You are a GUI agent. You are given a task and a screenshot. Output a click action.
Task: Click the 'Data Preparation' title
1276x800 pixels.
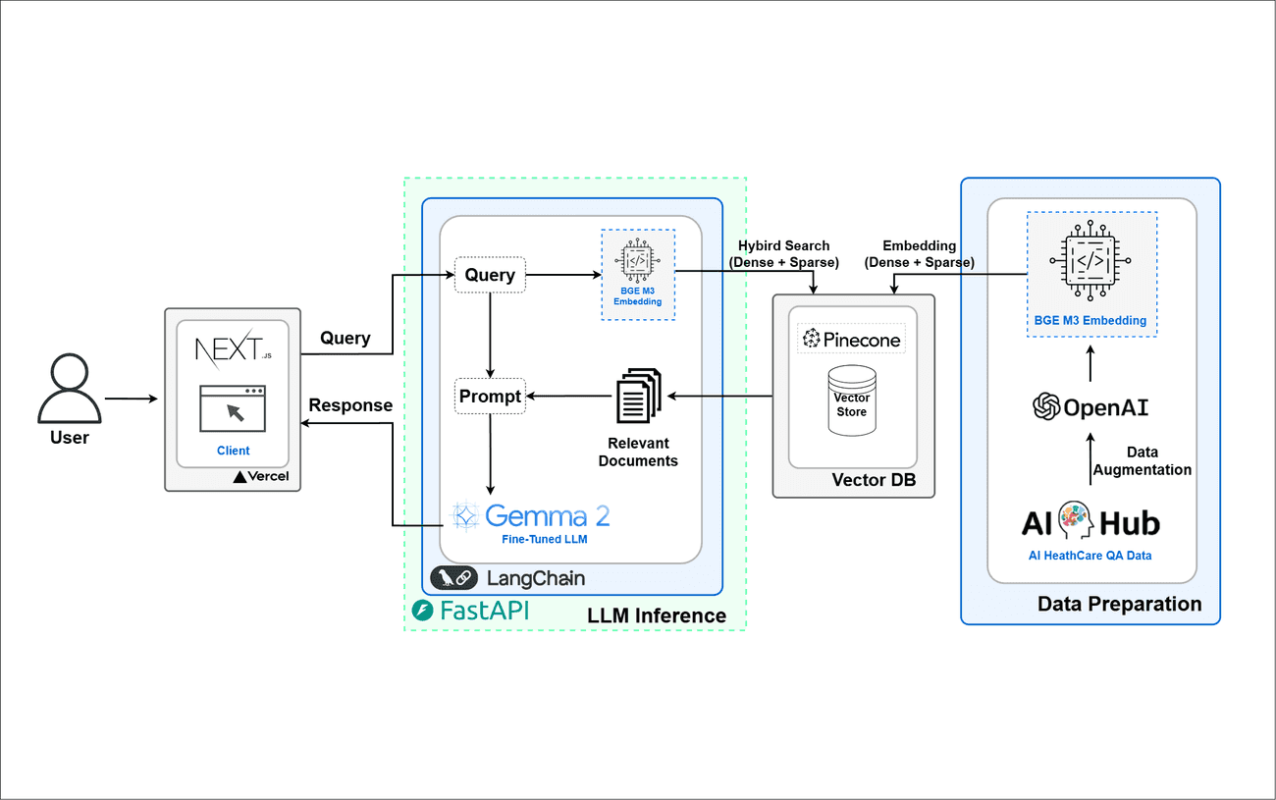tap(1119, 604)
